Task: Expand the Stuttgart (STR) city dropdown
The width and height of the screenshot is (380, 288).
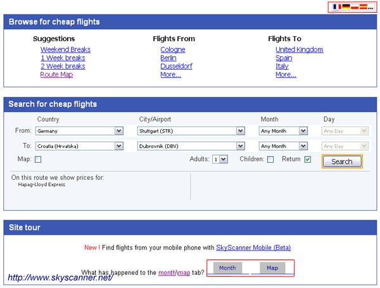Action: coord(191,131)
